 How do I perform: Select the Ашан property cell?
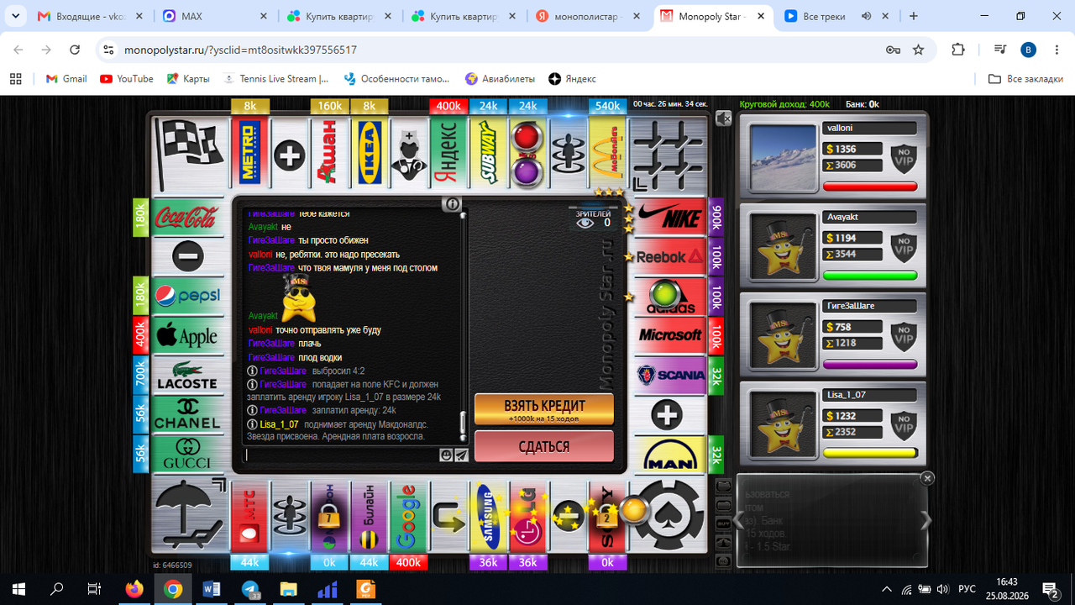coord(329,152)
